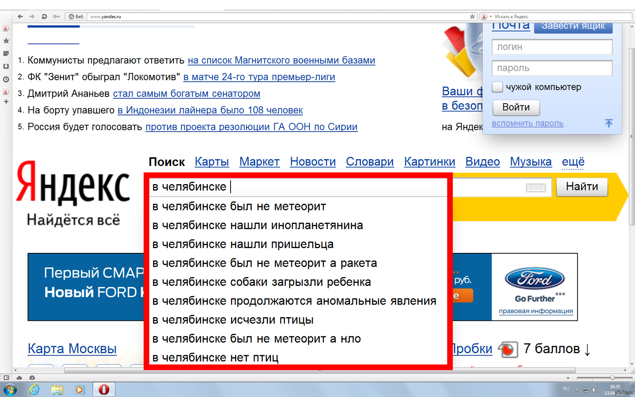Expand the ещё more services link

click(x=573, y=162)
